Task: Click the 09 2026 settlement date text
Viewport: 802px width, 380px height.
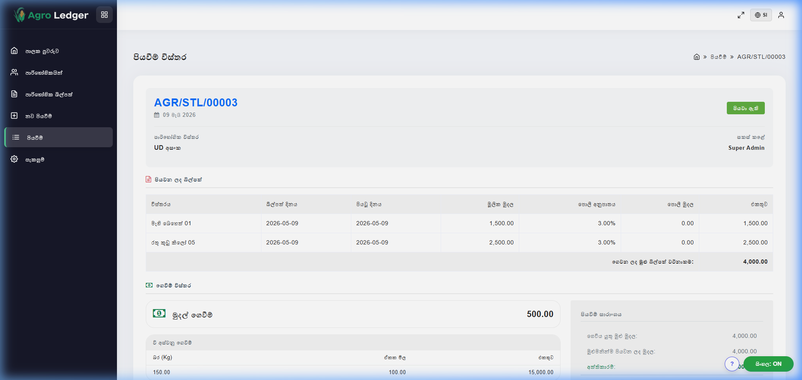Action: 179,115
